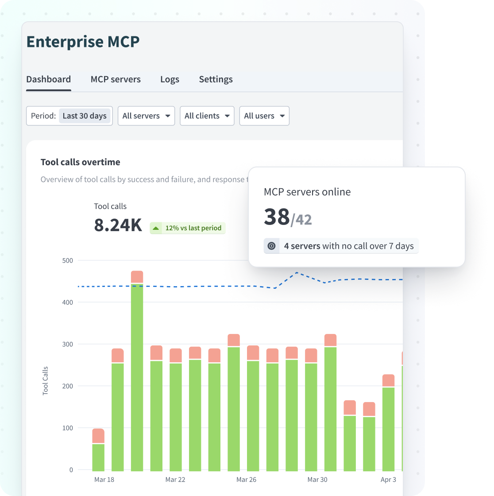Expand the All servers dropdown
This screenshot has height=496, width=494.
(x=146, y=116)
